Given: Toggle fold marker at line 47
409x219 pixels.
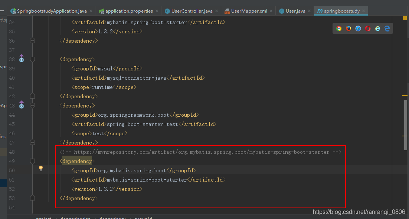Looking at the screenshot, I should (32, 142).
